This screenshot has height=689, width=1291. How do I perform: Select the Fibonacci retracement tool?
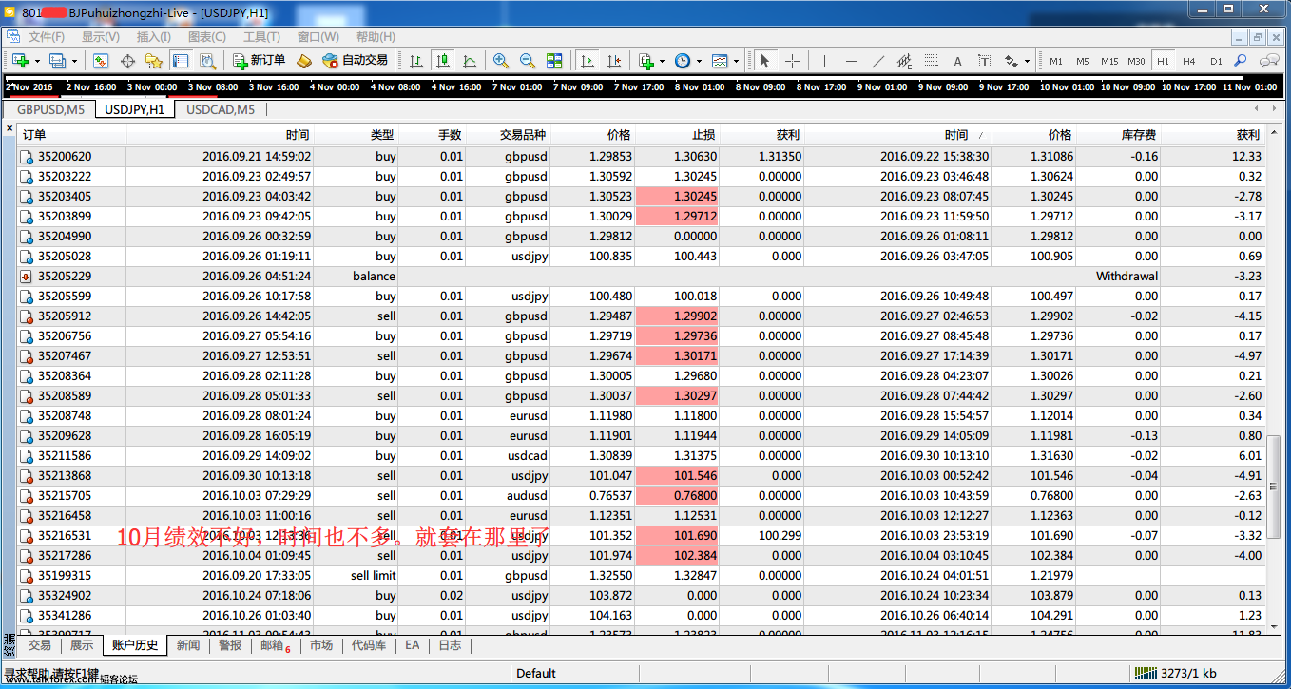(x=931, y=61)
